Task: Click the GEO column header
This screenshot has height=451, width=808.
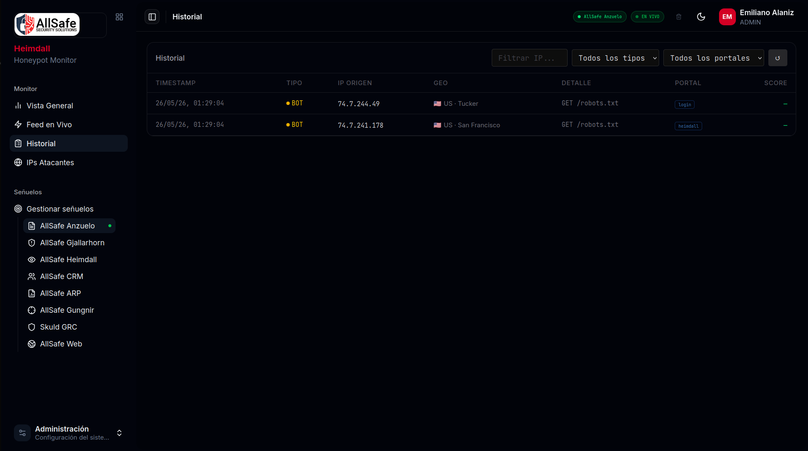Action: (441, 83)
